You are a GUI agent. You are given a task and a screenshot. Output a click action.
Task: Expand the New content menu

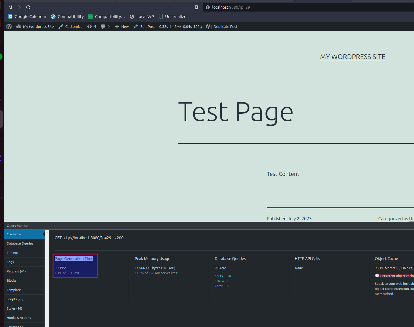tap(122, 26)
